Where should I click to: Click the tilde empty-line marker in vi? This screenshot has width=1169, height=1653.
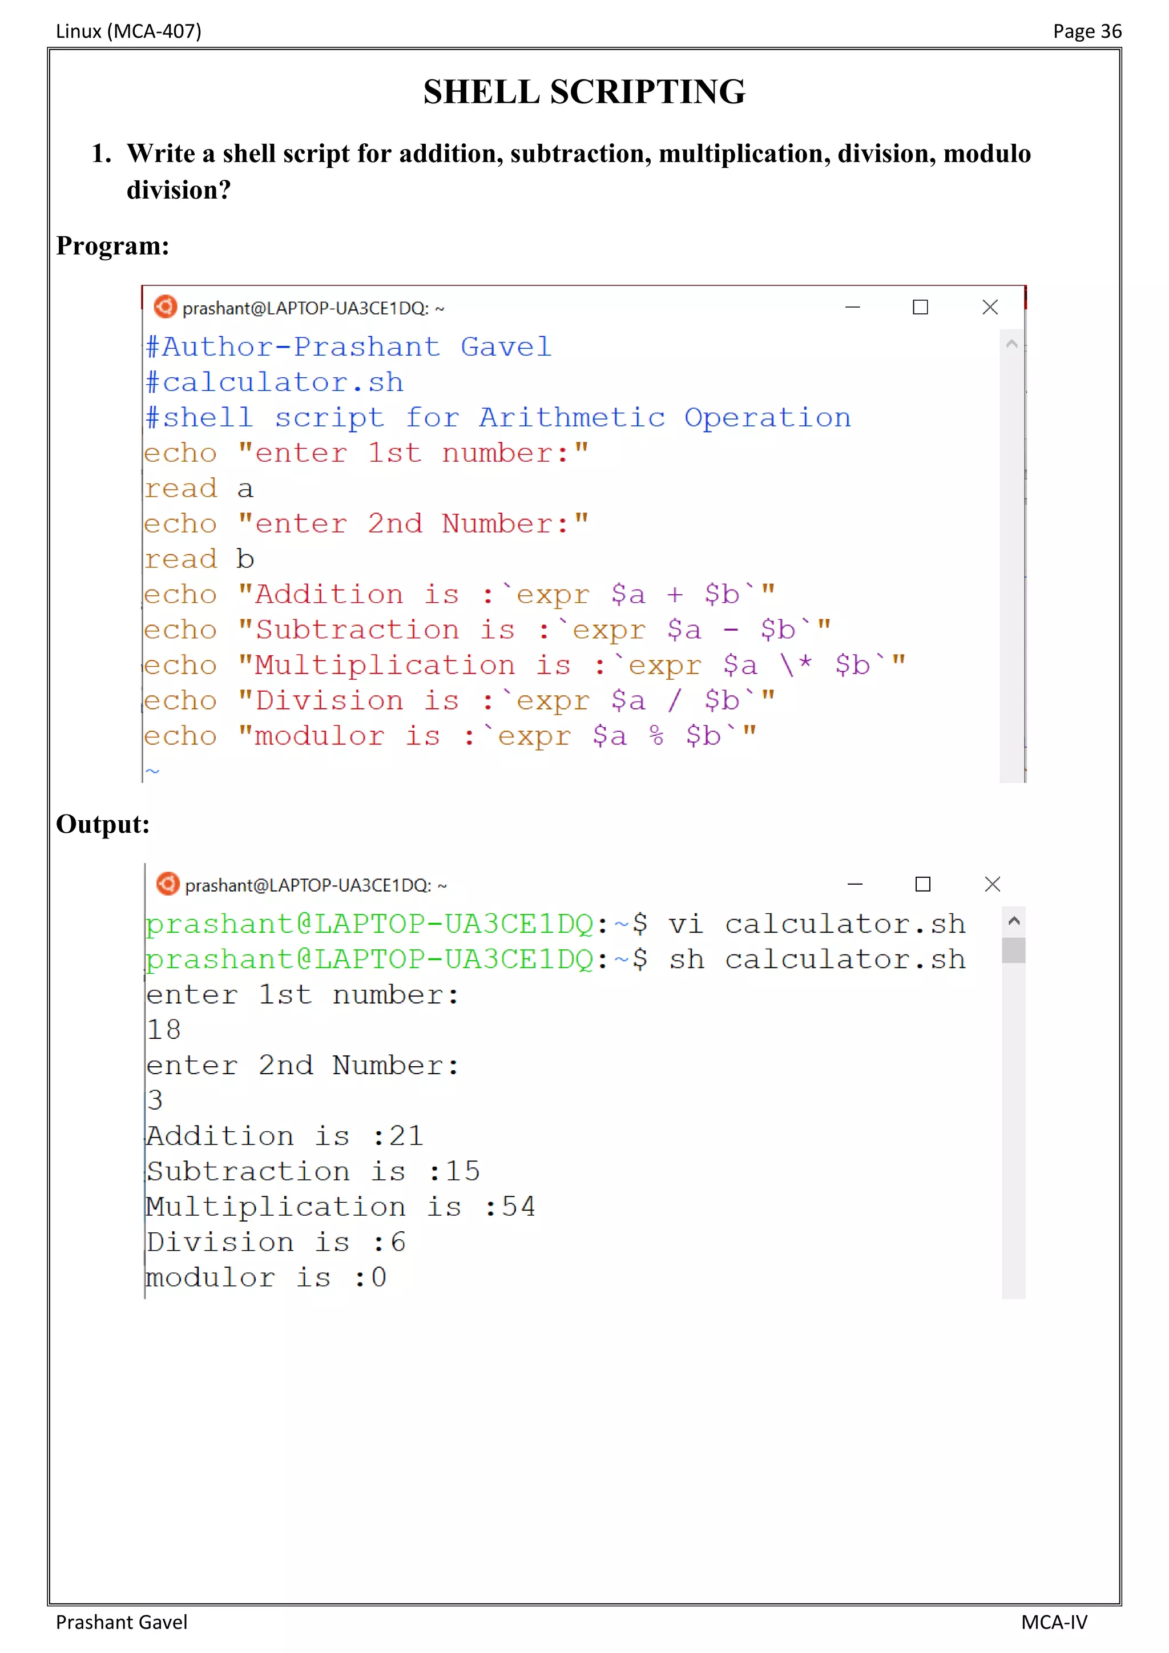pyautogui.click(x=152, y=771)
